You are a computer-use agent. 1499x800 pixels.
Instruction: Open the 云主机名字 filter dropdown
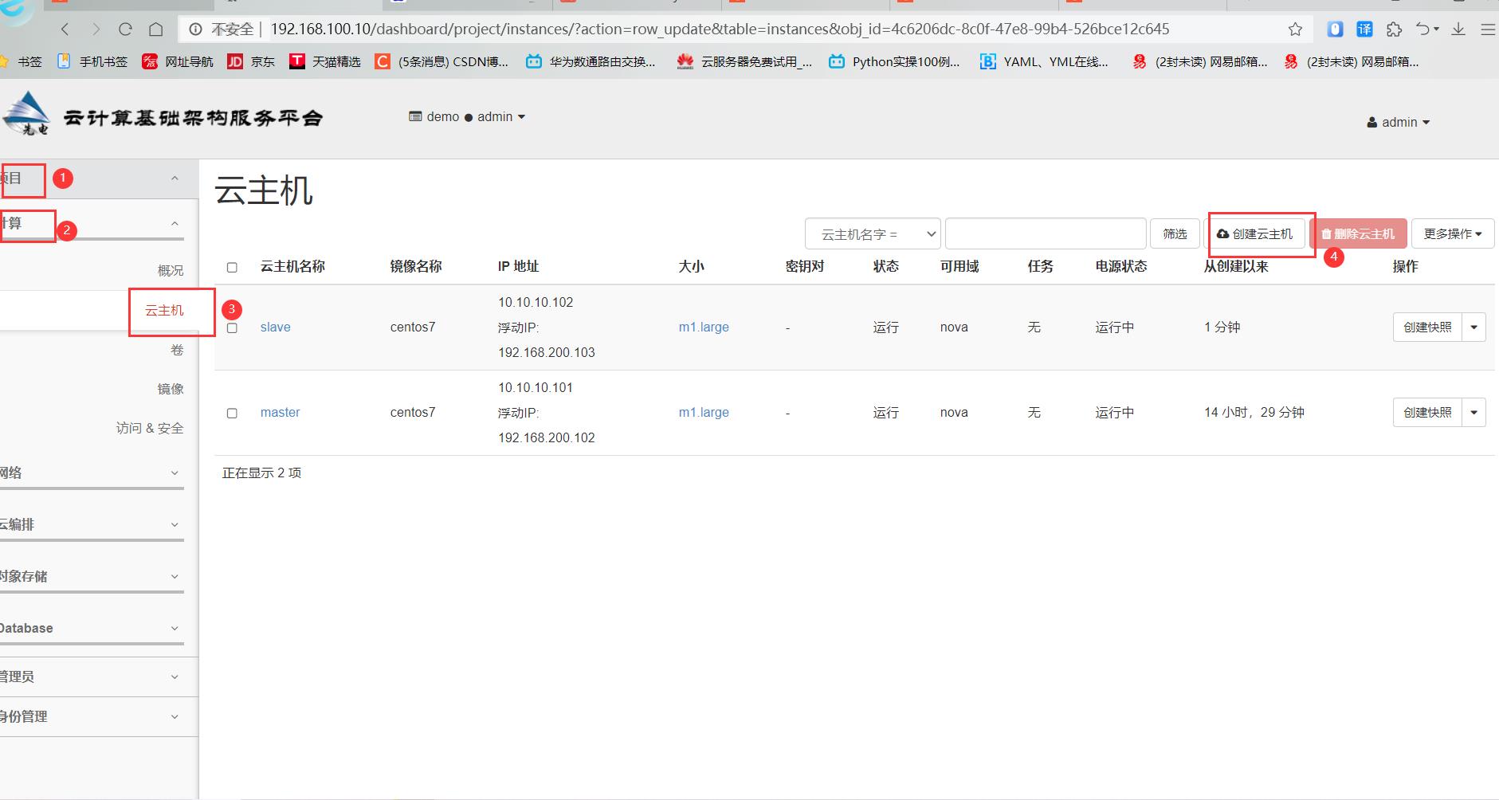873,234
